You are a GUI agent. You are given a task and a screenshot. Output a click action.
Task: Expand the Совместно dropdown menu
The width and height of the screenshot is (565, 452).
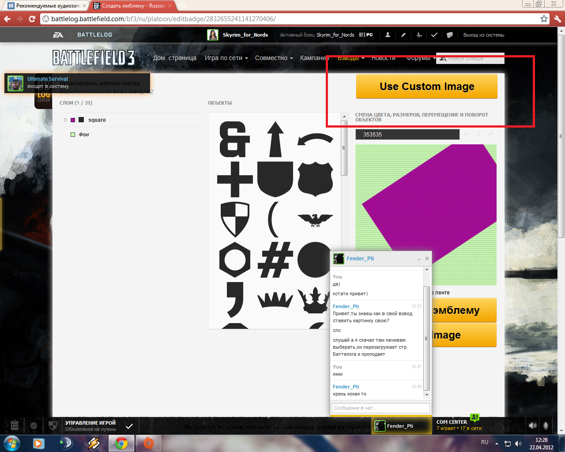click(274, 58)
